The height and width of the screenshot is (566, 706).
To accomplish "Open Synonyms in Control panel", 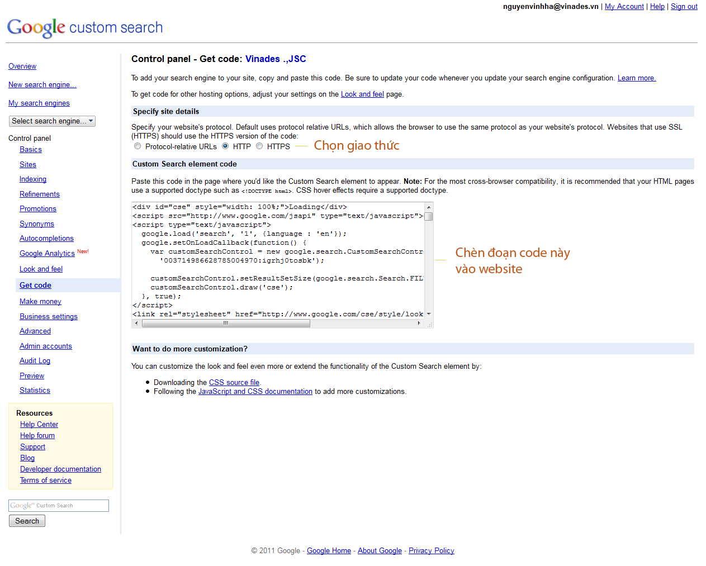I will point(37,224).
